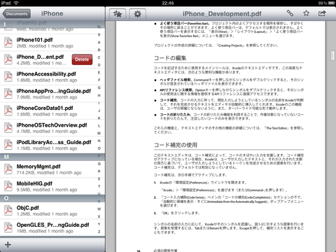Open iPodLibraryAc...ss_Guide.pdf

52,145
